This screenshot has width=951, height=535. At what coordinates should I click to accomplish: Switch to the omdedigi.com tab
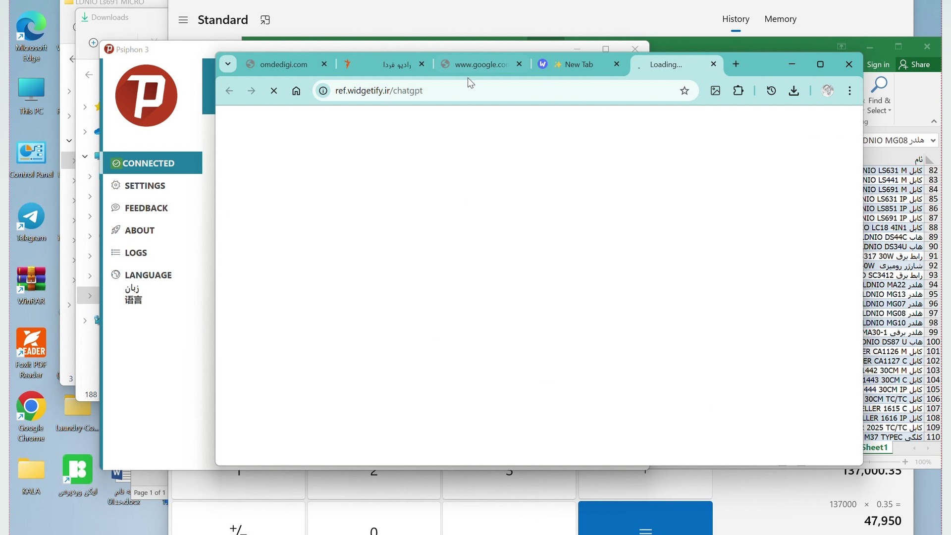(283, 64)
